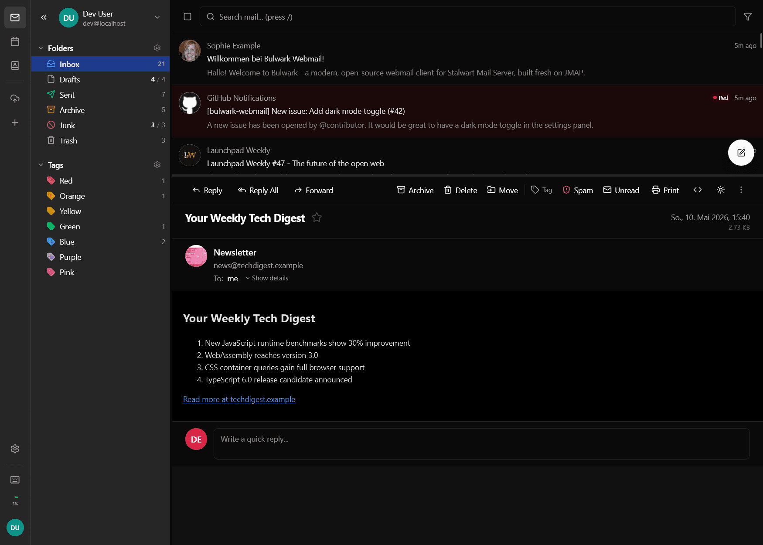Filter by Orange tag
Viewport: 763px width, 545px height.
point(100,196)
